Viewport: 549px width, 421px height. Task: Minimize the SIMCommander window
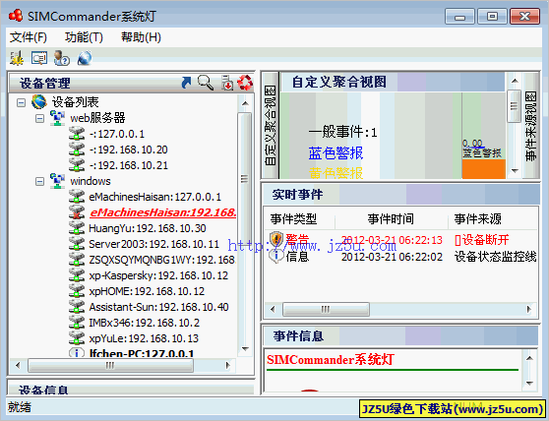click(459, 16)
